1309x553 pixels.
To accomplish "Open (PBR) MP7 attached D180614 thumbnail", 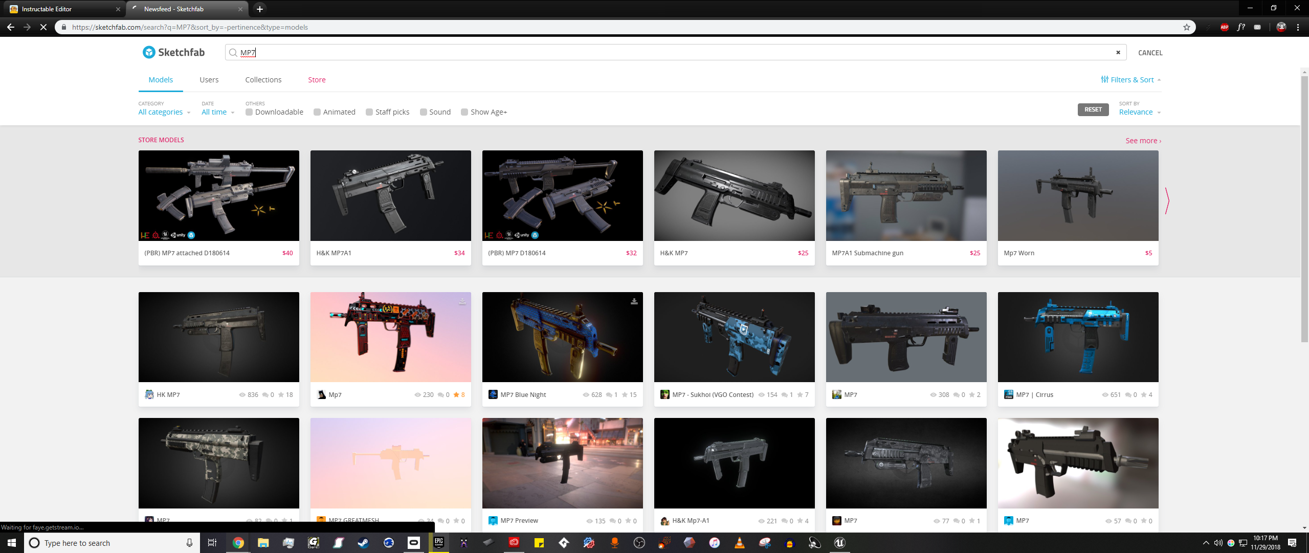I will pyautogui.click(x=218, y=195).
